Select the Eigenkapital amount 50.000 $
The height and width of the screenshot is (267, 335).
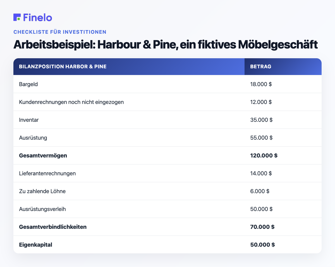tap(263, 245)
